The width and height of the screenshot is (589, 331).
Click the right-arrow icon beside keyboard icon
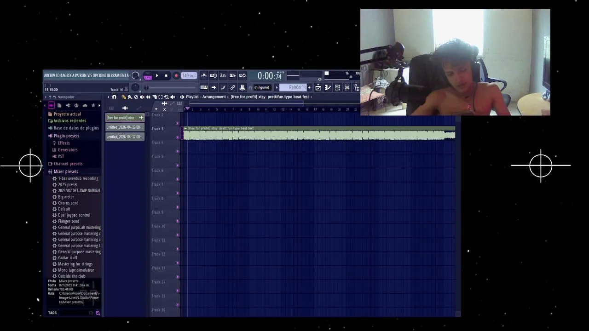coord(214,87)
